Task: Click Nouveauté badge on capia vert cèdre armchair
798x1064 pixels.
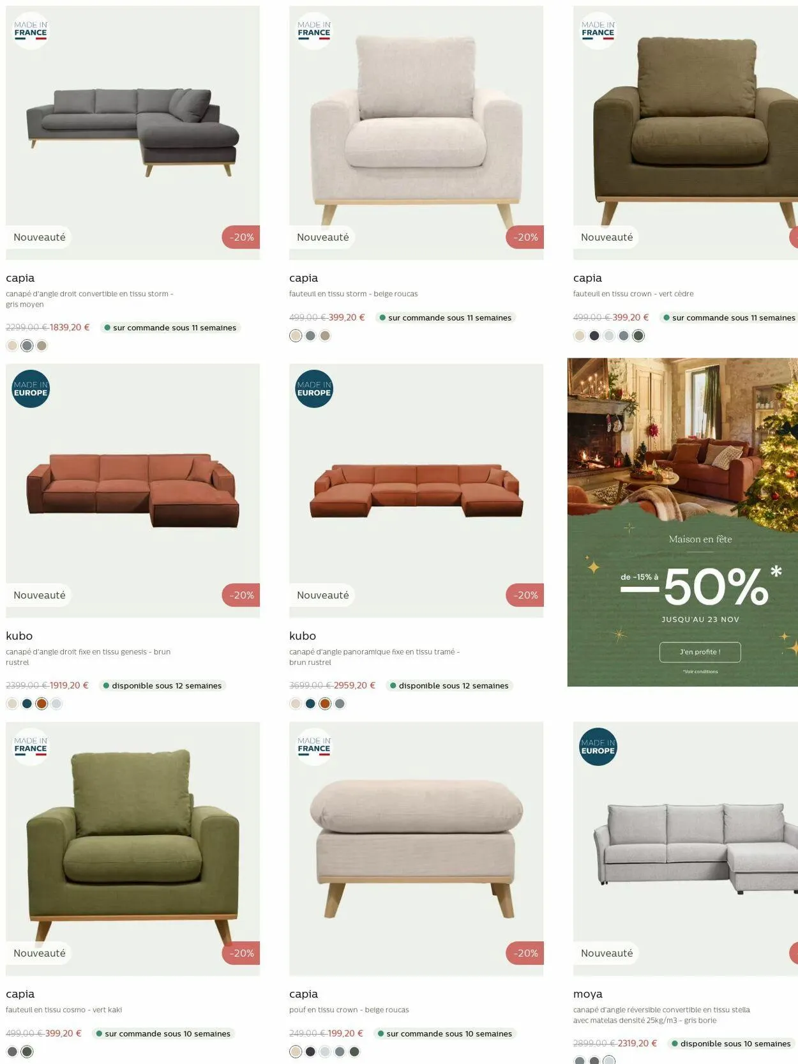Action: pyautogui.click(x=606, y=237)
